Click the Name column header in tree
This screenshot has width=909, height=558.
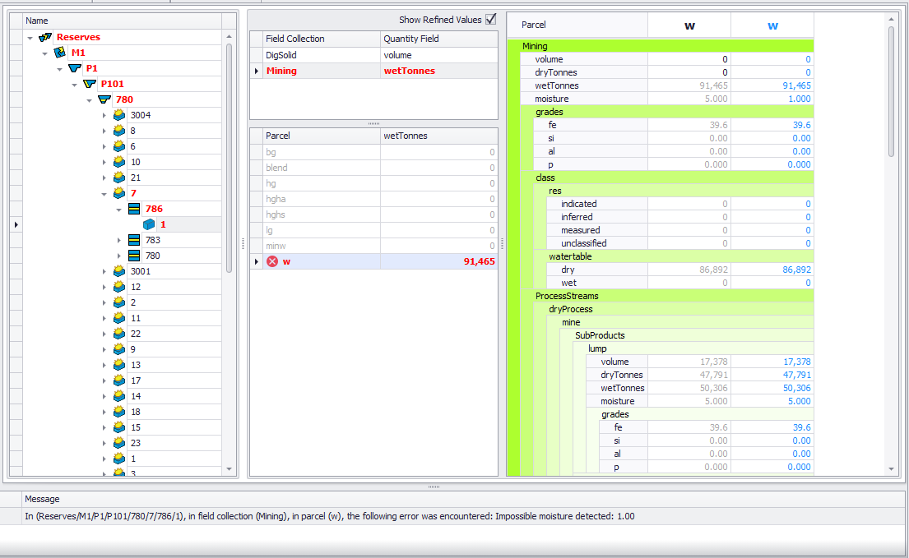(123, 21)
